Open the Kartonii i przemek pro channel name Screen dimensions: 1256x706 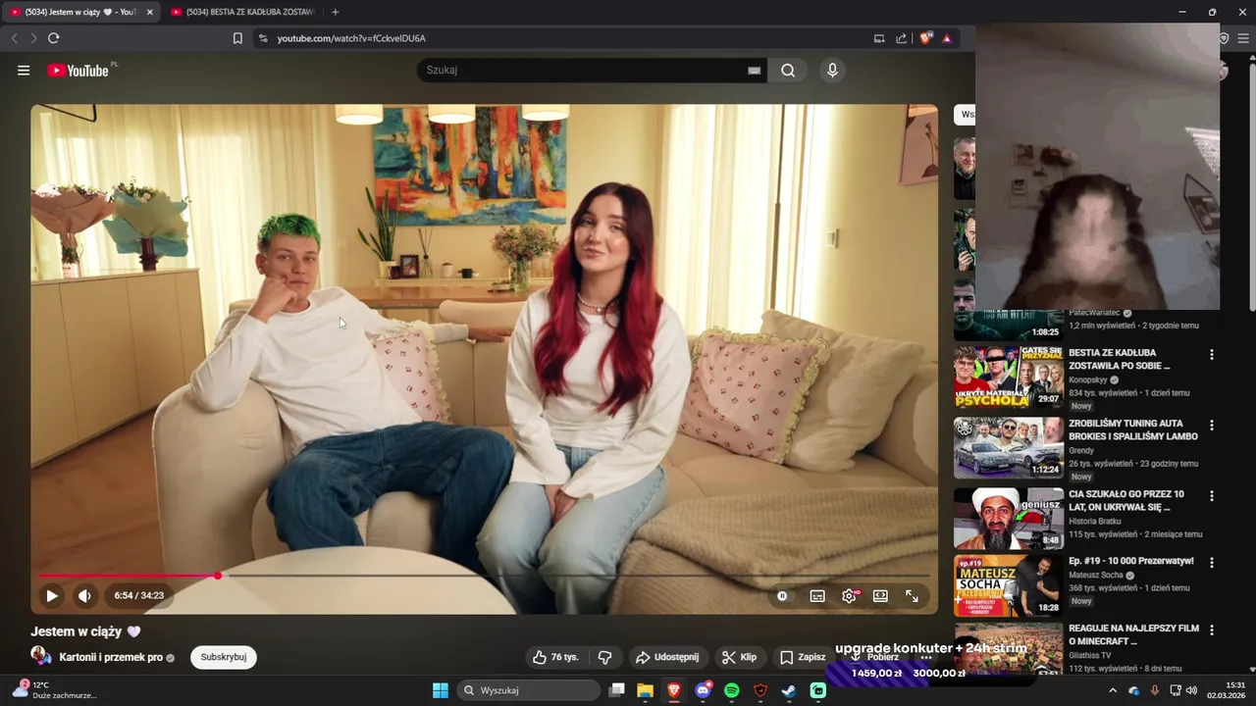(x=111, y=657)
